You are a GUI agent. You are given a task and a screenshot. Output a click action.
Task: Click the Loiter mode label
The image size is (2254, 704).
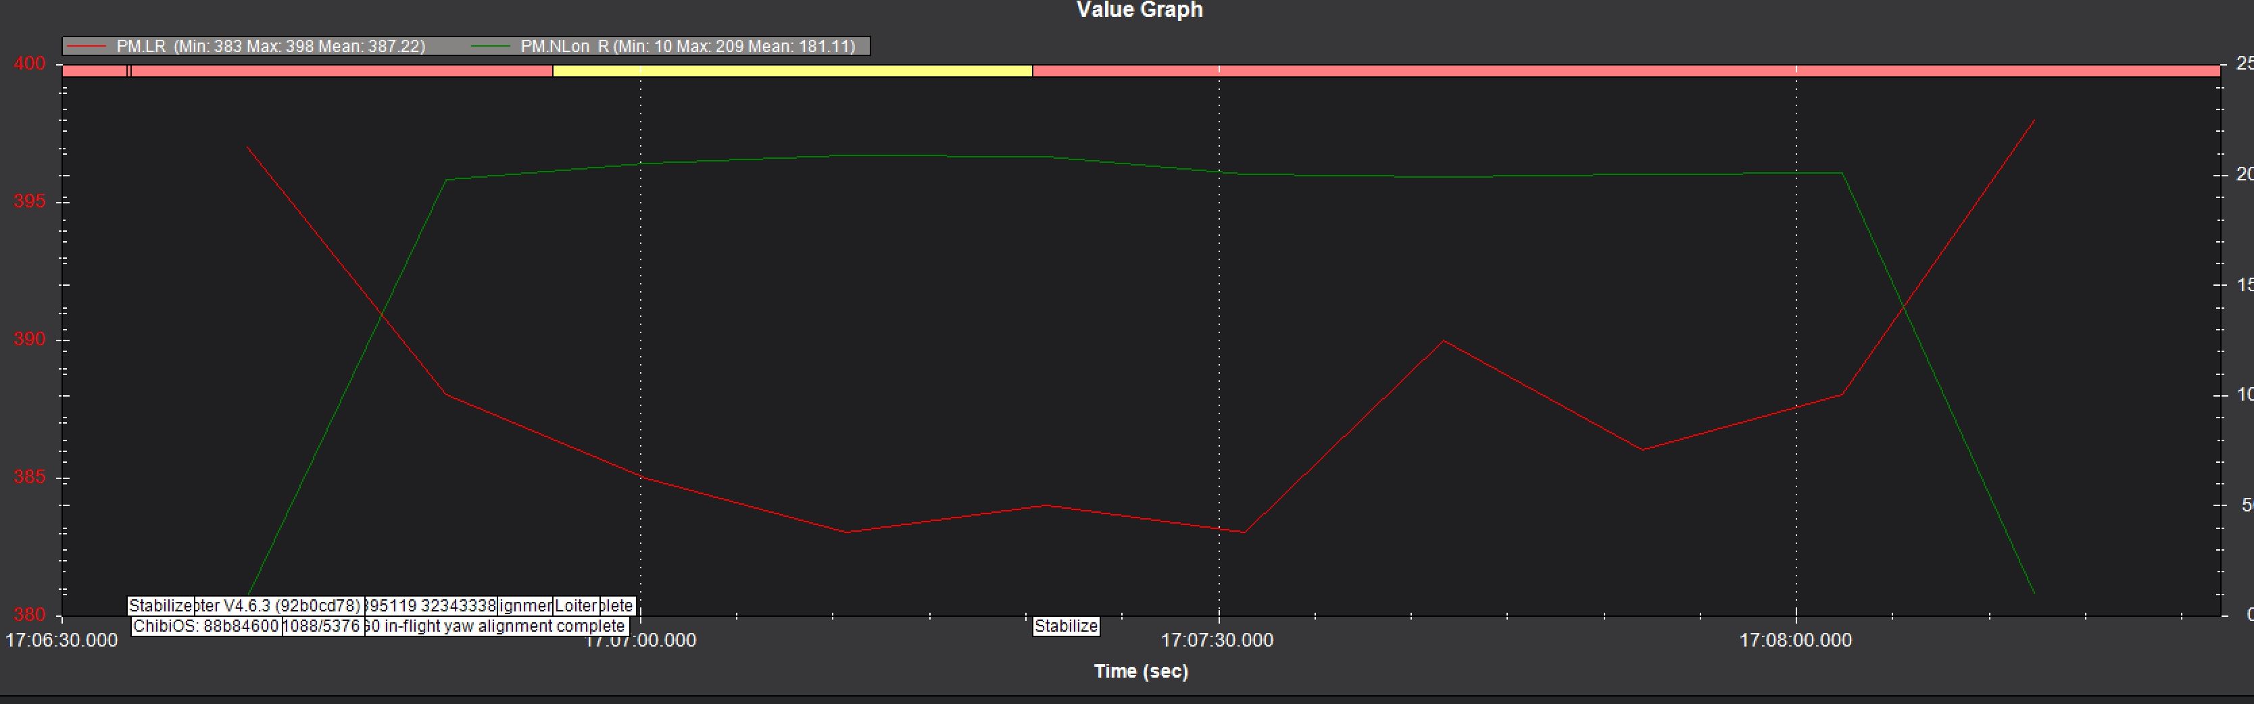click(x=576, y=605)
